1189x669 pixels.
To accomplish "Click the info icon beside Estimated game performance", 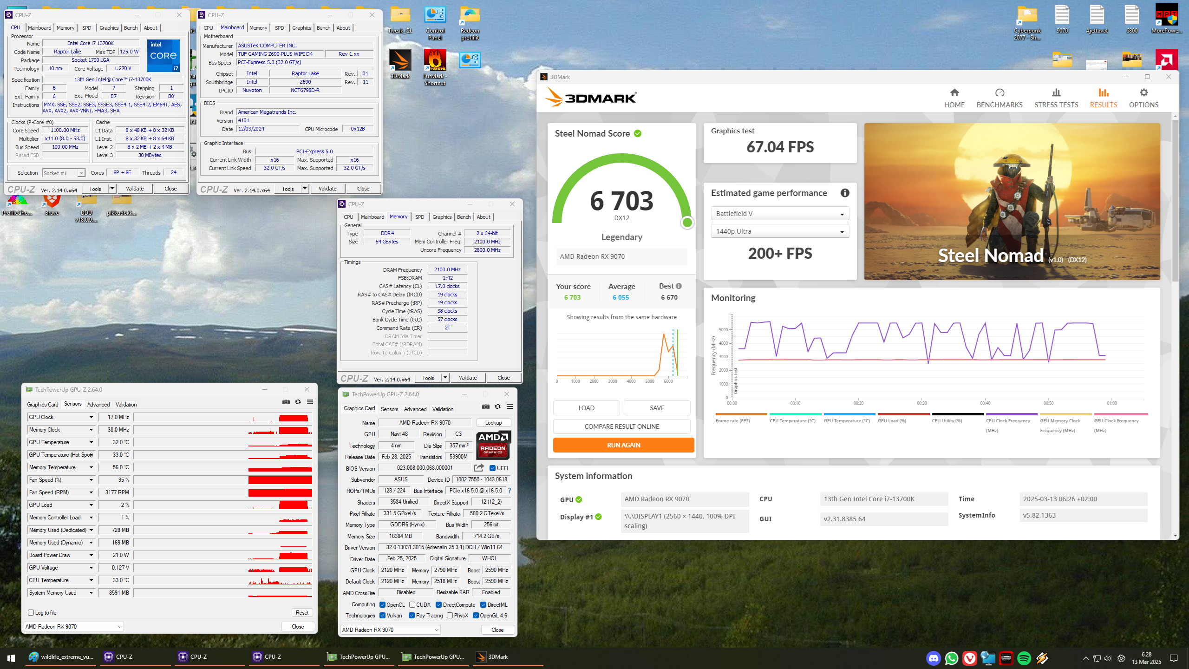I will pos(845,193).
